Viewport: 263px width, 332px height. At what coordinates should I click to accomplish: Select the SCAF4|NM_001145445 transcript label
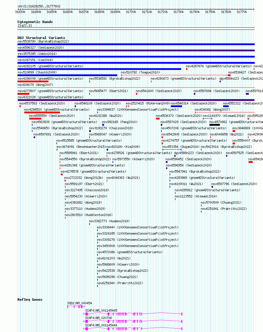click(x=101, y=311)
